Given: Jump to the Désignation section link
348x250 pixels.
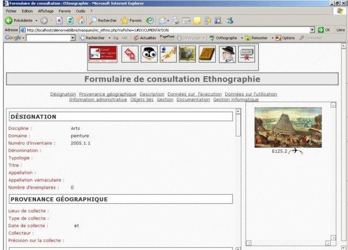Looking at the screenshot, I should [x=63, y=94].
